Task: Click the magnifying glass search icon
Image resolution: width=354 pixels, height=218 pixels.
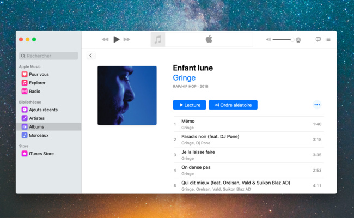Action: (23, 56)
